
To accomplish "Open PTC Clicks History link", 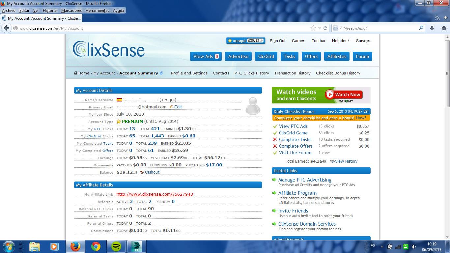I will [x=252, y=73].
